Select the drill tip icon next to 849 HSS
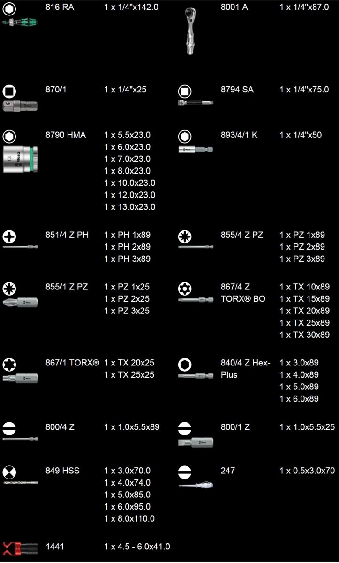The width and height of the screenshot is (339, 563). pyautogui.click(x=9, y=472)
